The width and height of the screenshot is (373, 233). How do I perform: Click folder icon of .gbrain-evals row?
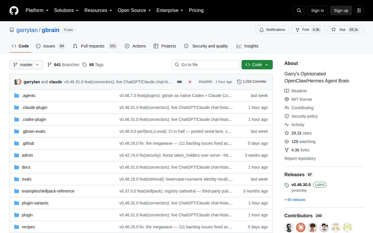tap(17, 131)
